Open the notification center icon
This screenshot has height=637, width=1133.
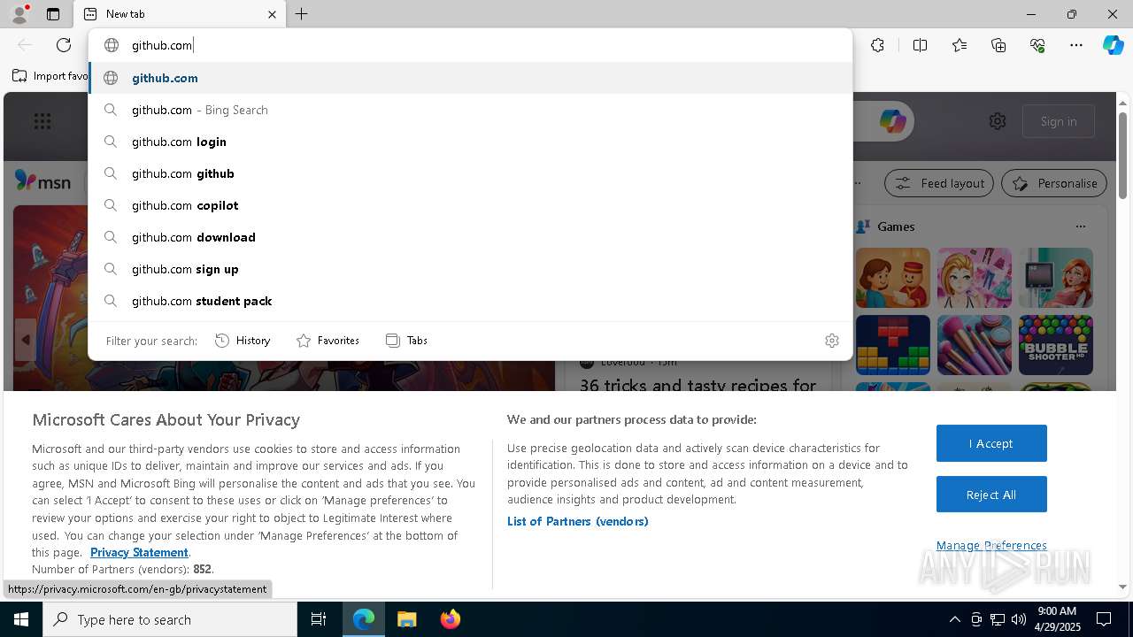(x=1104, y=619)
